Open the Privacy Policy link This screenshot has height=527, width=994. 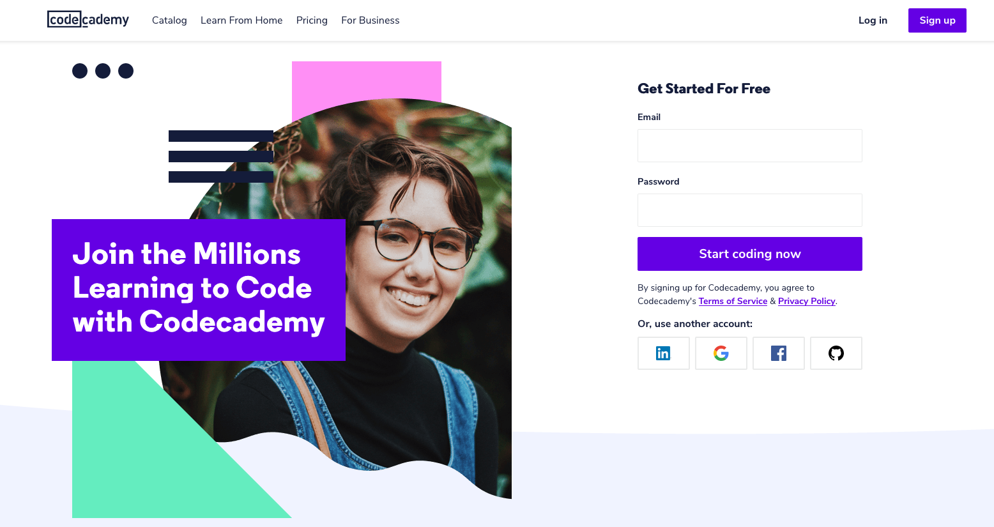click(x=807, y=301)
